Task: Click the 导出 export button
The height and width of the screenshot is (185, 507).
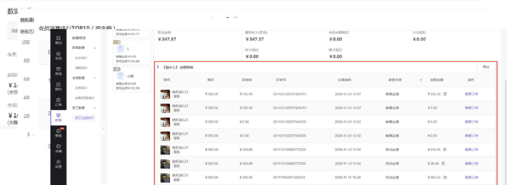Action: [x=486, y=67]
